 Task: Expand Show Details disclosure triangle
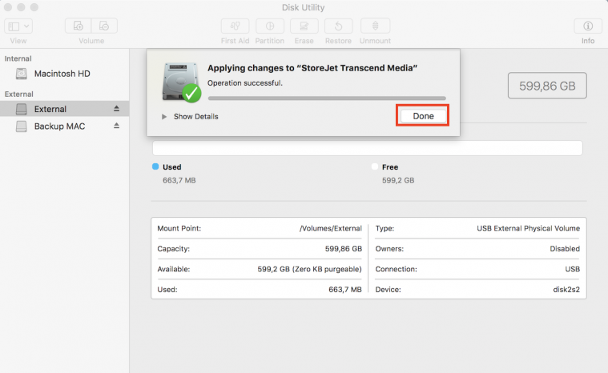click(164, 117)
